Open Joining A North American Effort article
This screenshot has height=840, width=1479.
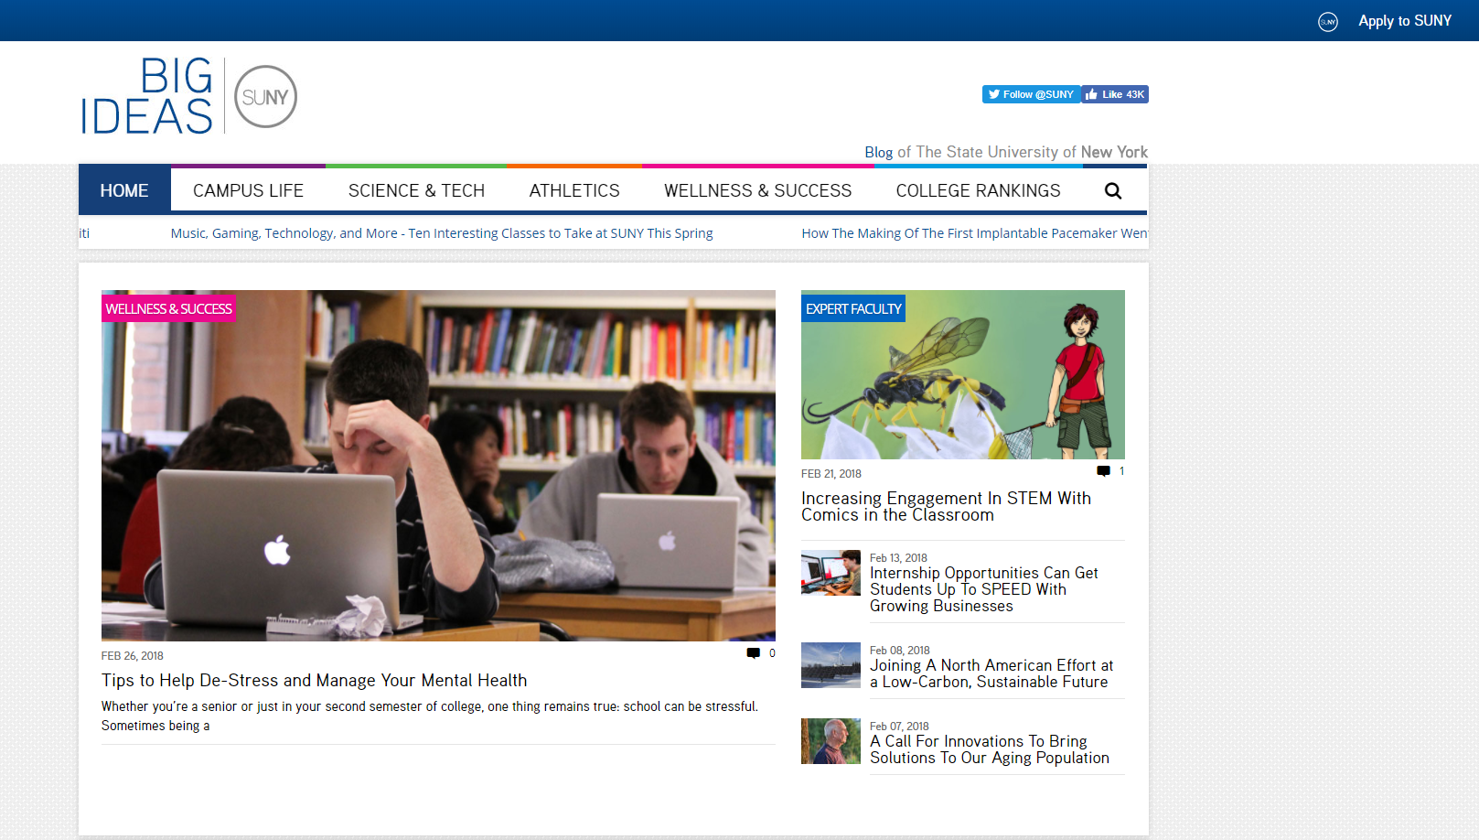pyautogui.click(x=991, y=673)
